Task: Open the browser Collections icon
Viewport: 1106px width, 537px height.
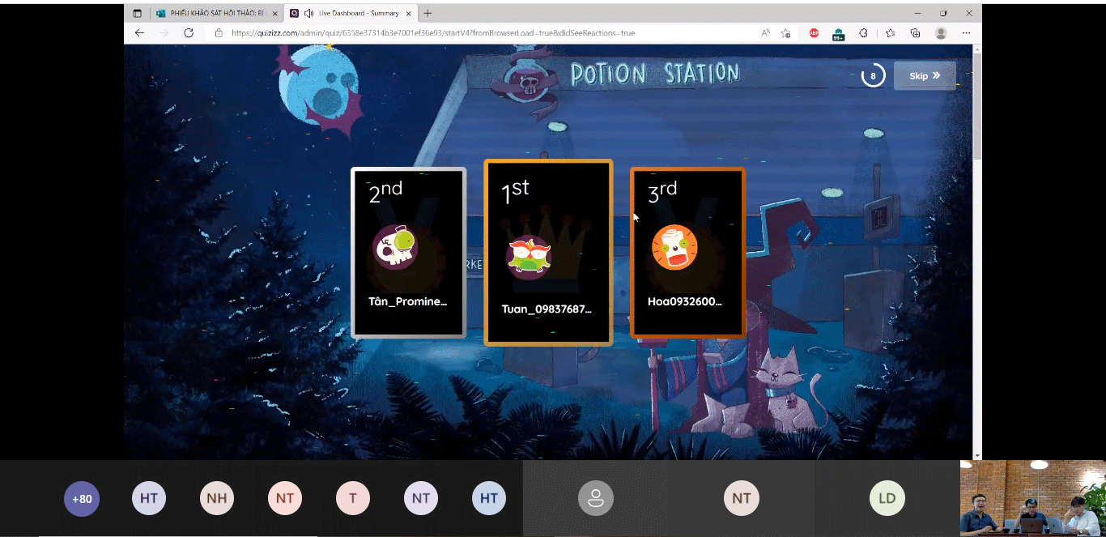Action: [x=915, y=33]
